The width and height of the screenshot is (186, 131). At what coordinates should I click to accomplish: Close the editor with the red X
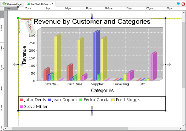[183, 4]
